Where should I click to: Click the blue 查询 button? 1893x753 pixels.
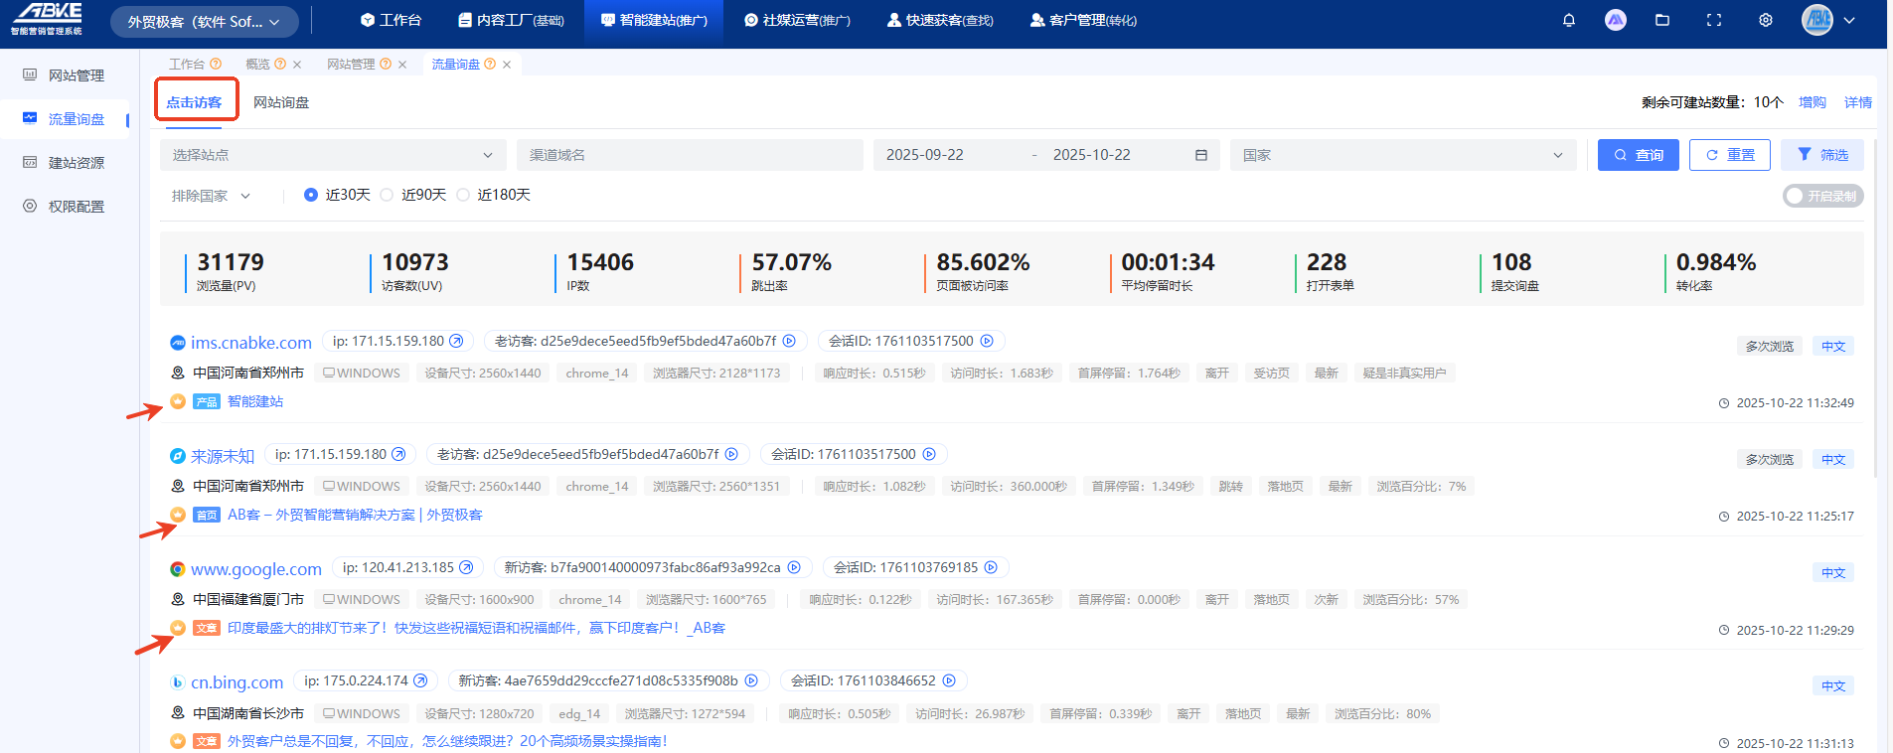(x=1638, y=155)
